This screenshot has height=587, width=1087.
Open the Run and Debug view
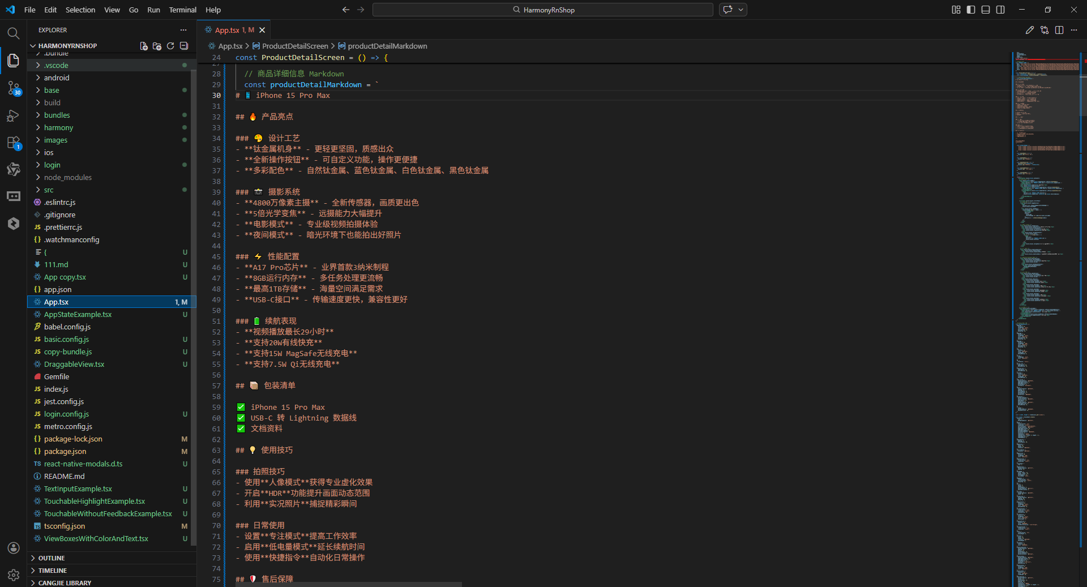[x=14, y=115]
